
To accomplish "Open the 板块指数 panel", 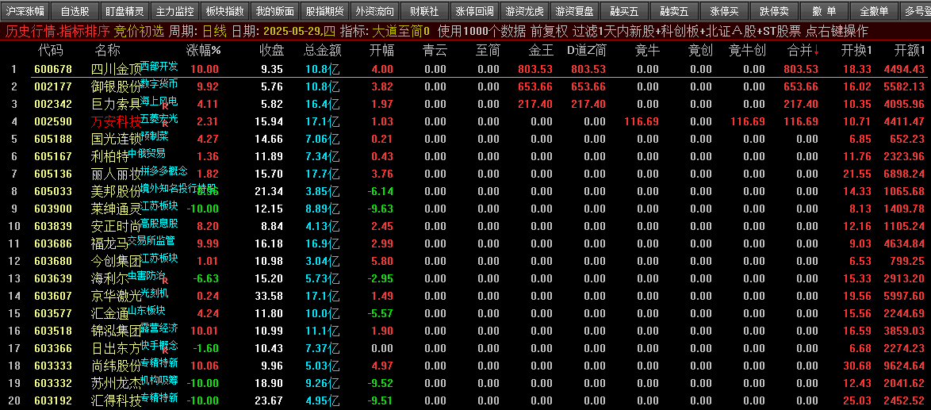I will pos(224,10).
